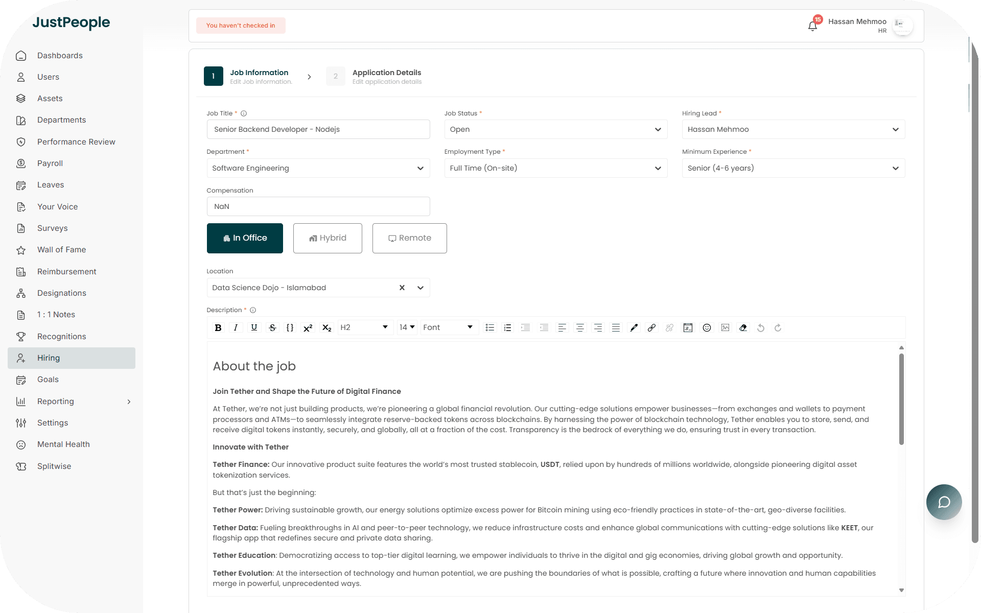Open the emoji picker in editor
This screenshot has width=981, height=613.
pyautogui.click(x=707, y=328)
